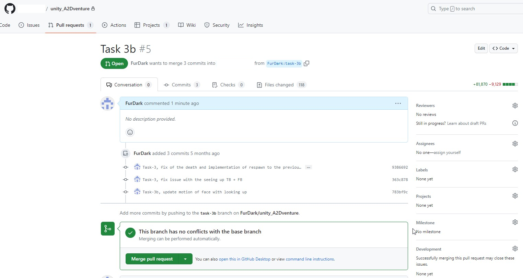
Task: Open the Assignees settings gear
Action: [x=515, y=144]
